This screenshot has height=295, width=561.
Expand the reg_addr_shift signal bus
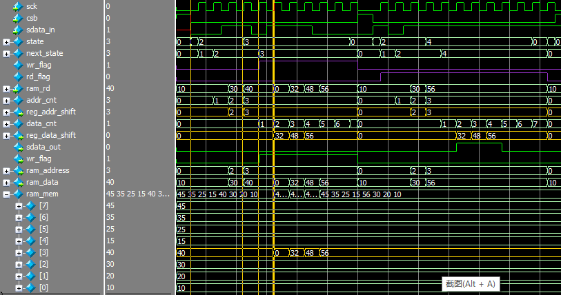pos(6,112)
